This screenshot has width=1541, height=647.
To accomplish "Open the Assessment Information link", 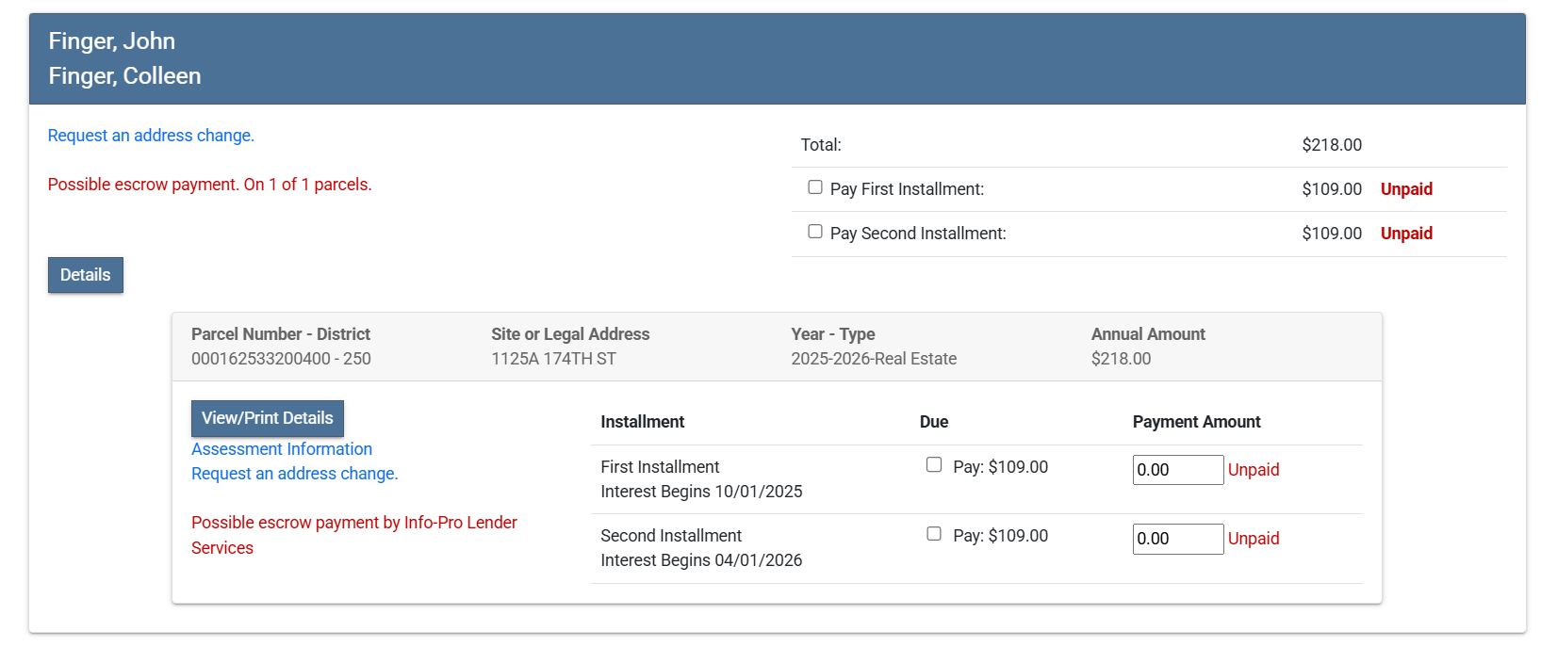I will tap(282, 449).
